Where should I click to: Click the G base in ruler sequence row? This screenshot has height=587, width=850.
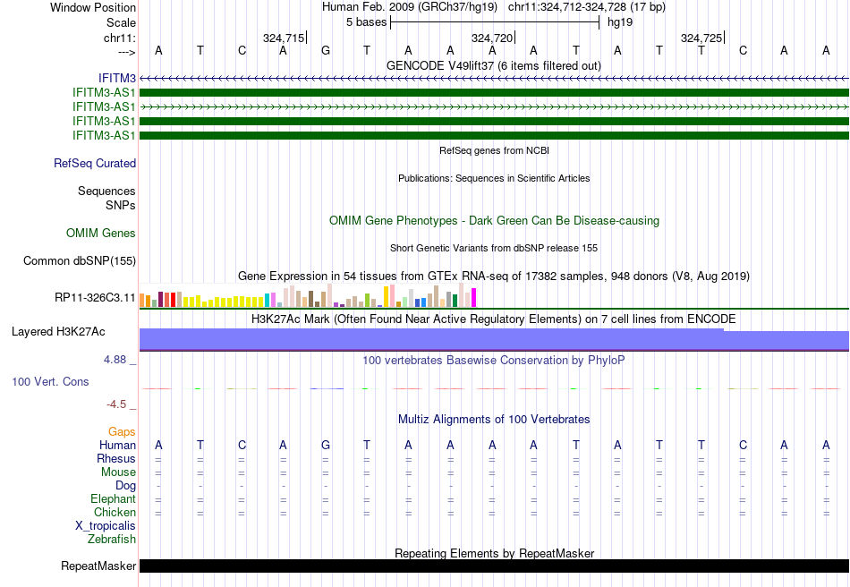(326, 50)
